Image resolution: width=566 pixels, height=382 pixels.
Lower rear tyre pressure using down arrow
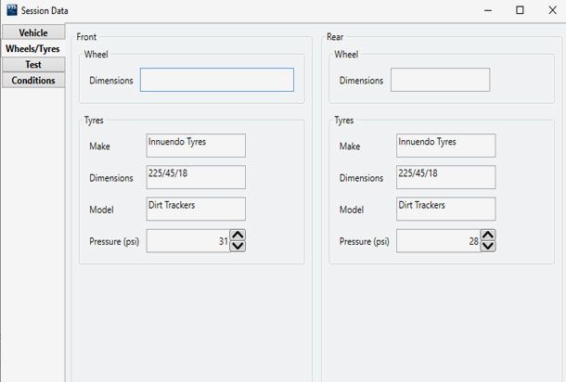pos(488,246)
